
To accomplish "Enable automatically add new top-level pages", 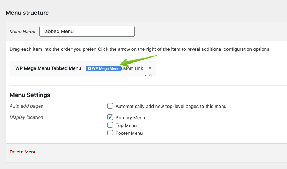I will pos(110,106).
